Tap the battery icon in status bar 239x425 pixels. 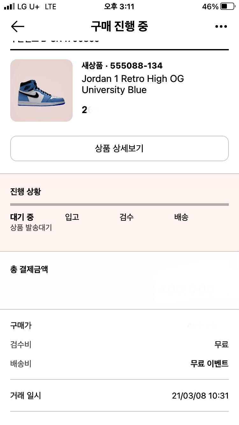(227, 7)
